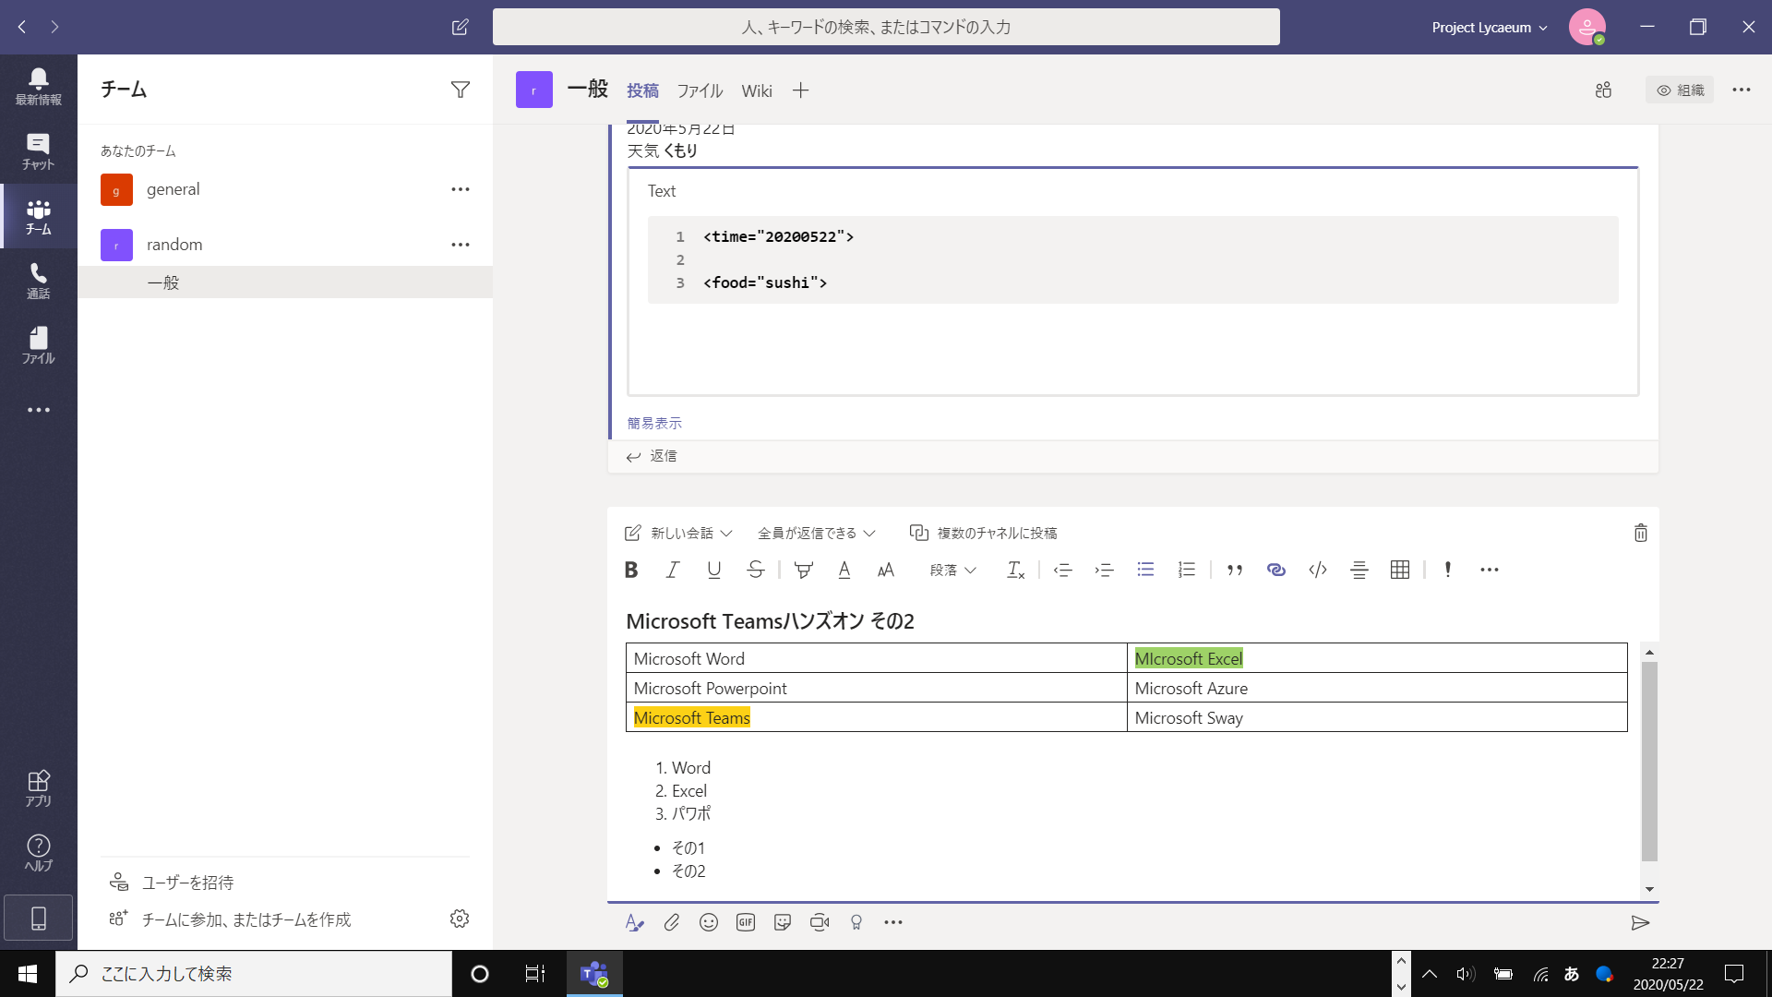Expand the 段落 paragraph style dropdown
The width and height of the screenshot is (1772, 997).
tap(952, 570)
